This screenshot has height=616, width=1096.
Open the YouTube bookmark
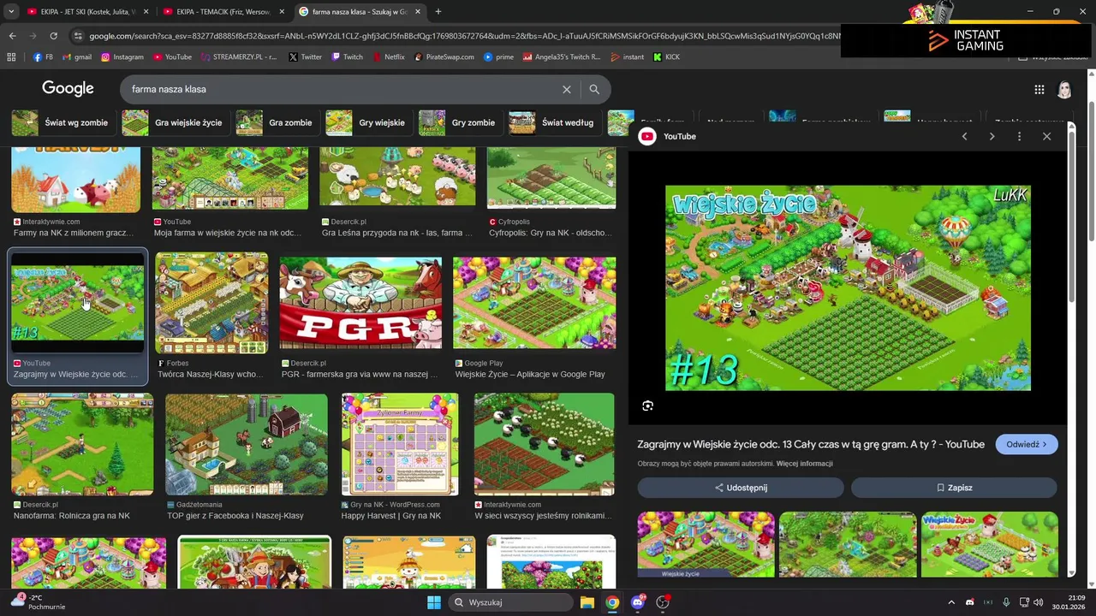click(x=172, y=57)
